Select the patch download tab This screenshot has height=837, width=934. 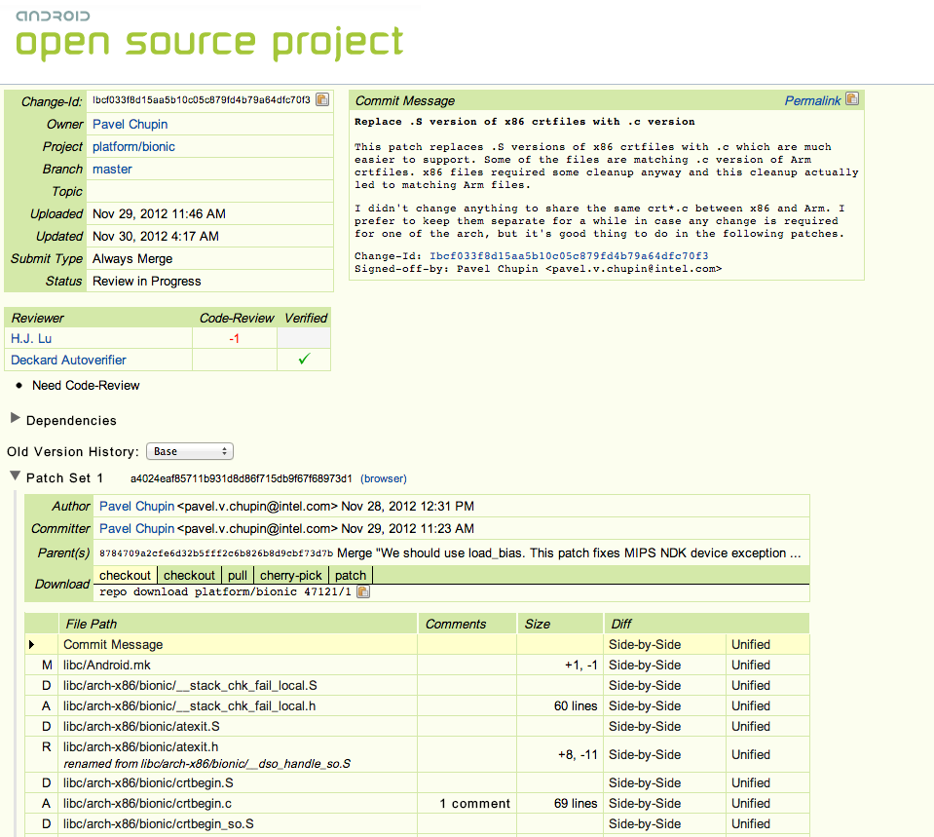pyautogui.click(x=351, y=575)
